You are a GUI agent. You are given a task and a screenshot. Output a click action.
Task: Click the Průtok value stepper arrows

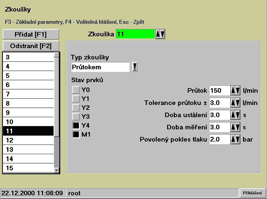click(x=235, y=90)
